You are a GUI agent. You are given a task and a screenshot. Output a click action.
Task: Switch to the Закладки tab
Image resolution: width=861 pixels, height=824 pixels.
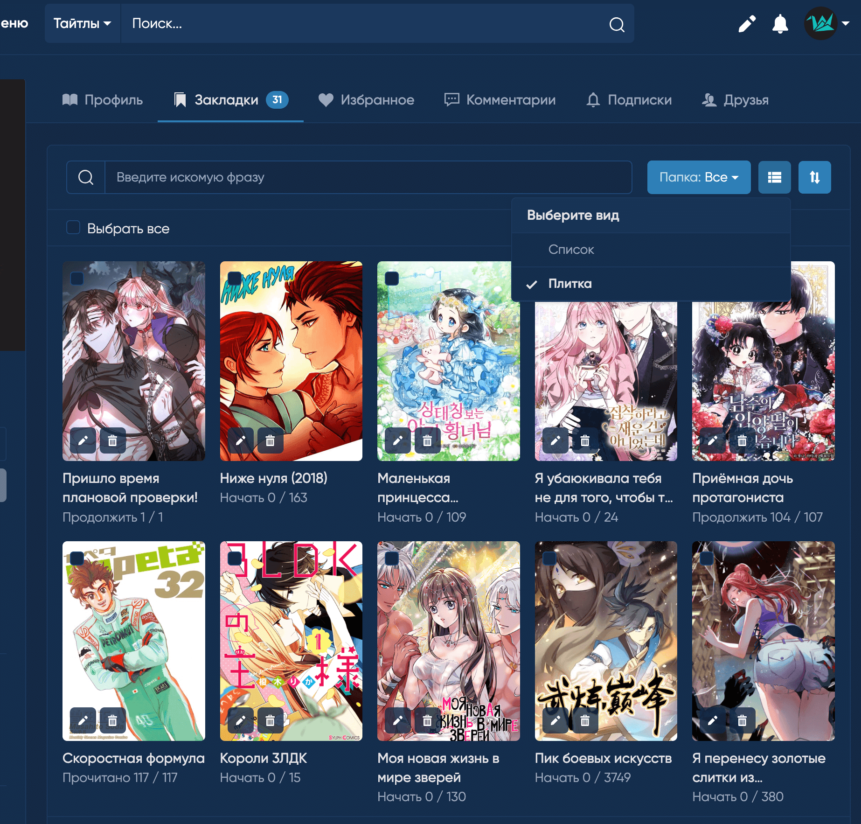point(231,100)
